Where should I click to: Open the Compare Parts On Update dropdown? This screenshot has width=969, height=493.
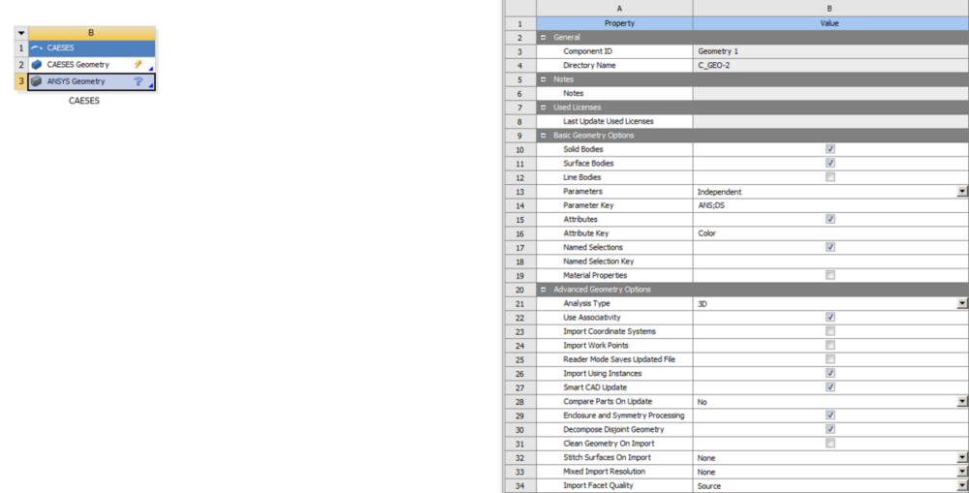coord(962,402)
